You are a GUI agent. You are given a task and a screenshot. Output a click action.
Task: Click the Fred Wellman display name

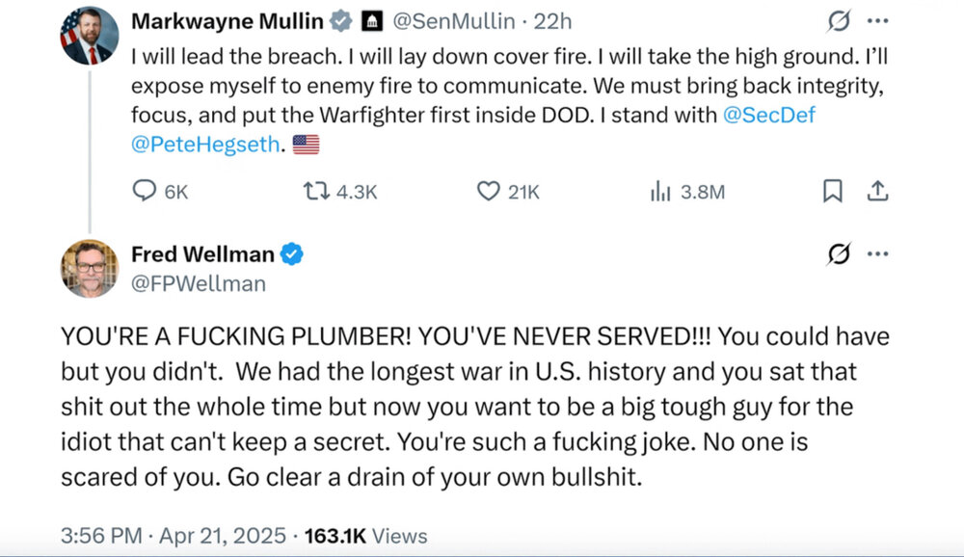click(x=202, y=254)
